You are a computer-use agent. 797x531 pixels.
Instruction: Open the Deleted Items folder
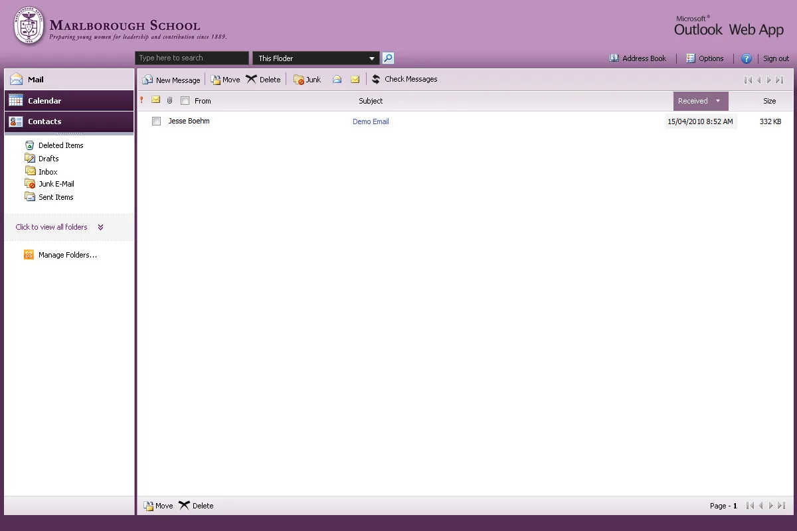tap(54, 145)
